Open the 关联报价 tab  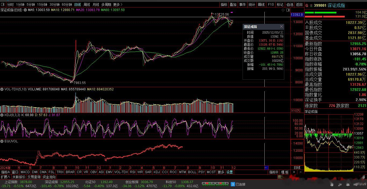click(19, 177)
